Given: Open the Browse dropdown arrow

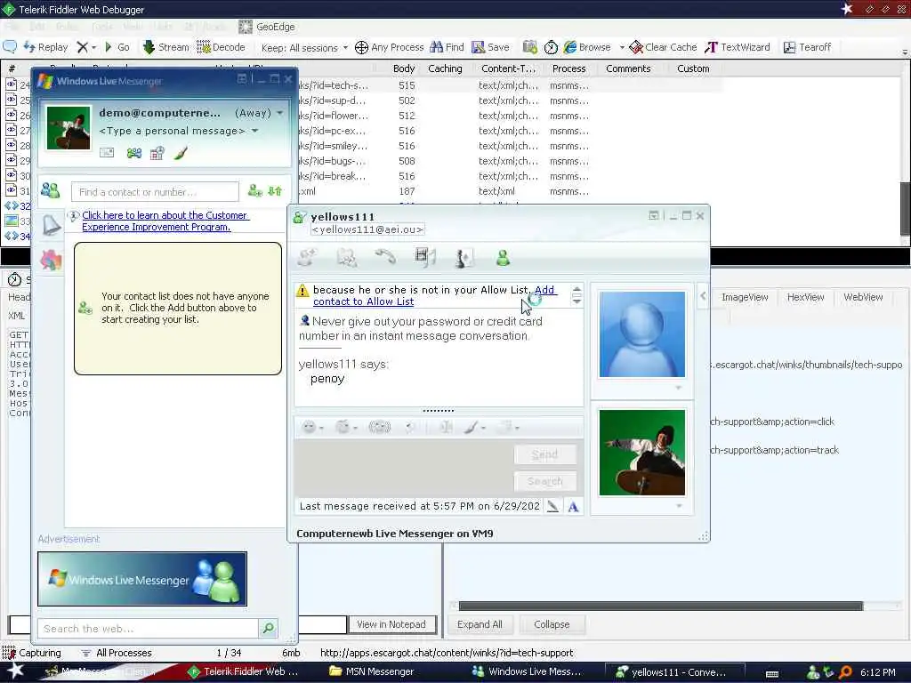Looking at the screenshot, I should [x=622, y=47].
